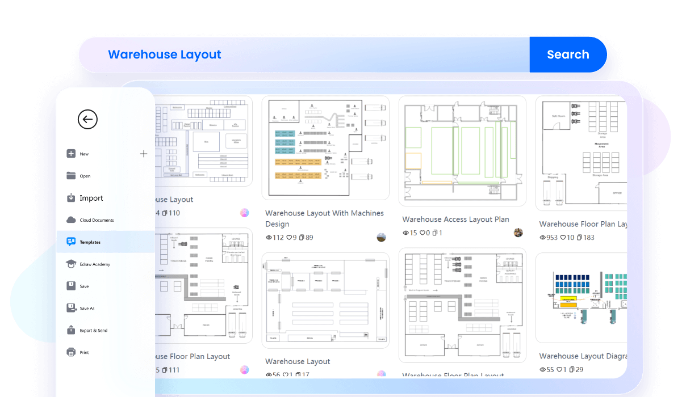Viewport: 686px width, 397px height.
Task: Click the plus icon beside New
Action: click(144, 154)
